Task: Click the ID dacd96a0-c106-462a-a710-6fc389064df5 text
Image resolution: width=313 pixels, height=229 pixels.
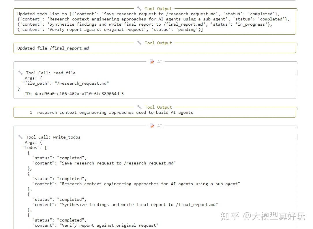Action: (x=74, y=94)
